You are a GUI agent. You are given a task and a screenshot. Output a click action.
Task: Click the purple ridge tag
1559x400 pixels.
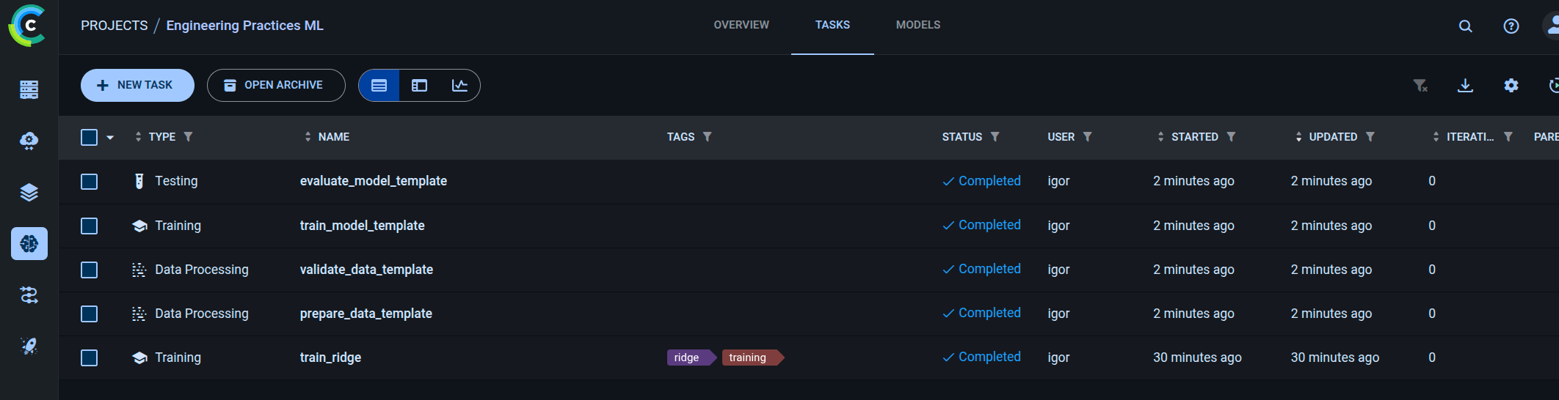(687, 358)
